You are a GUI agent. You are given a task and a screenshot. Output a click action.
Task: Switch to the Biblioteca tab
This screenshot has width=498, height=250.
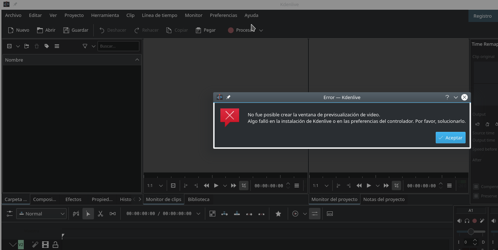coord(199,199)
